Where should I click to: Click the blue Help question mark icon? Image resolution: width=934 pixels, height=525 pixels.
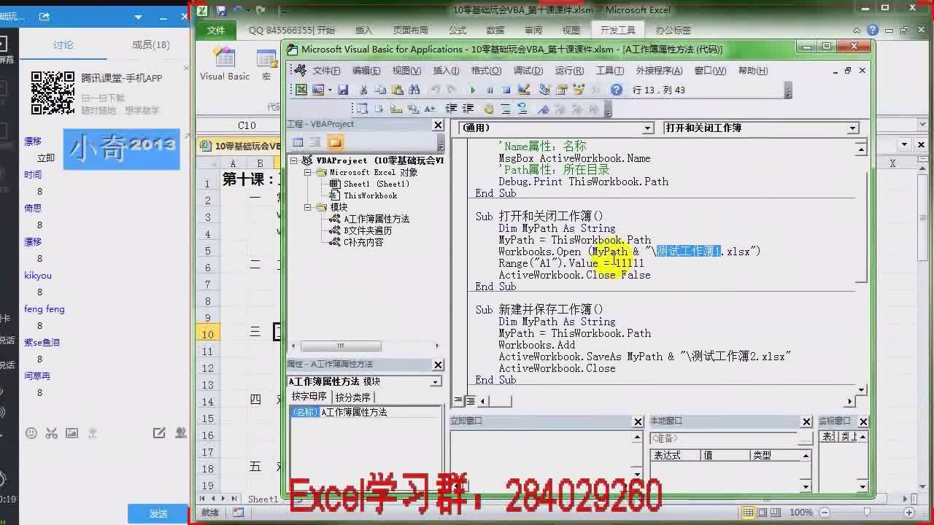tap(617, 90)
